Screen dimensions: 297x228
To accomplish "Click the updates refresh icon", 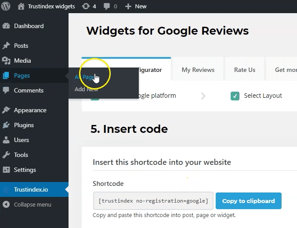I will [x=86, y=6].
